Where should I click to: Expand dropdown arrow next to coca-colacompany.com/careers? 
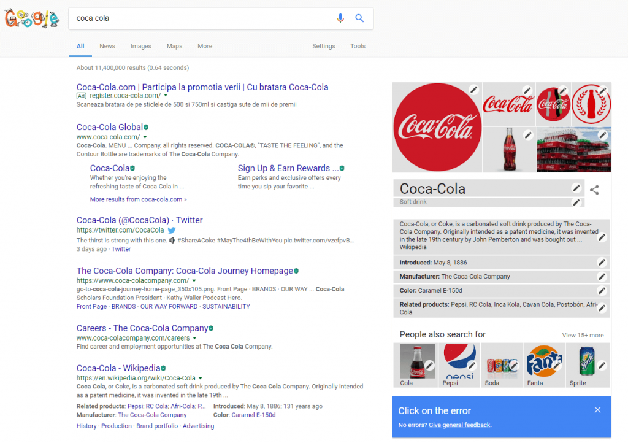coord(194,338)
